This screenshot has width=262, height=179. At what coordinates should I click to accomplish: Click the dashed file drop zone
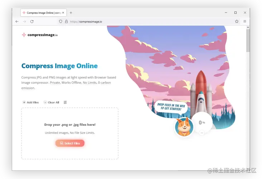pos(70,134)
